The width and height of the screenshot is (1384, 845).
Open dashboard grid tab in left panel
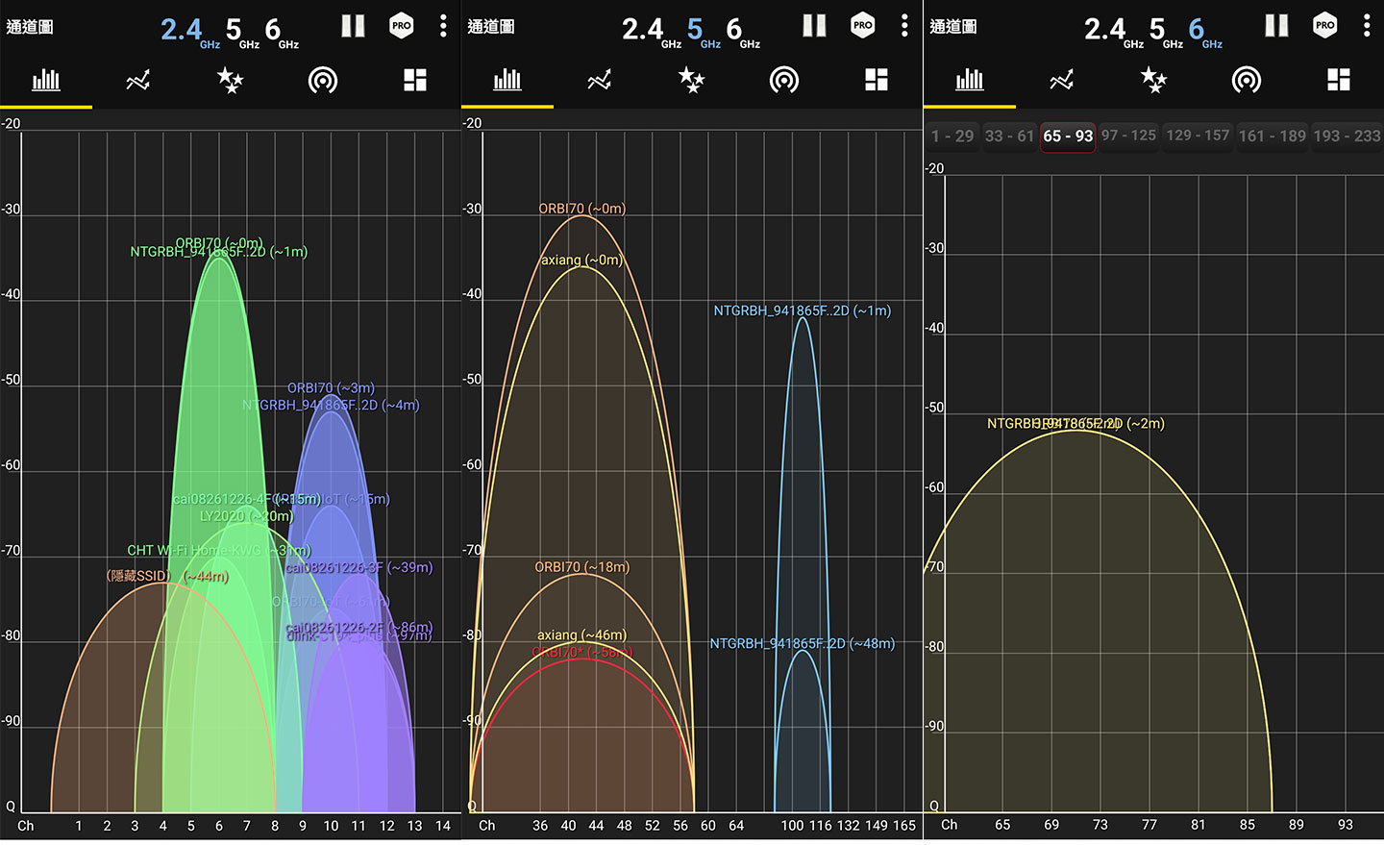click(x=415, y=80)
